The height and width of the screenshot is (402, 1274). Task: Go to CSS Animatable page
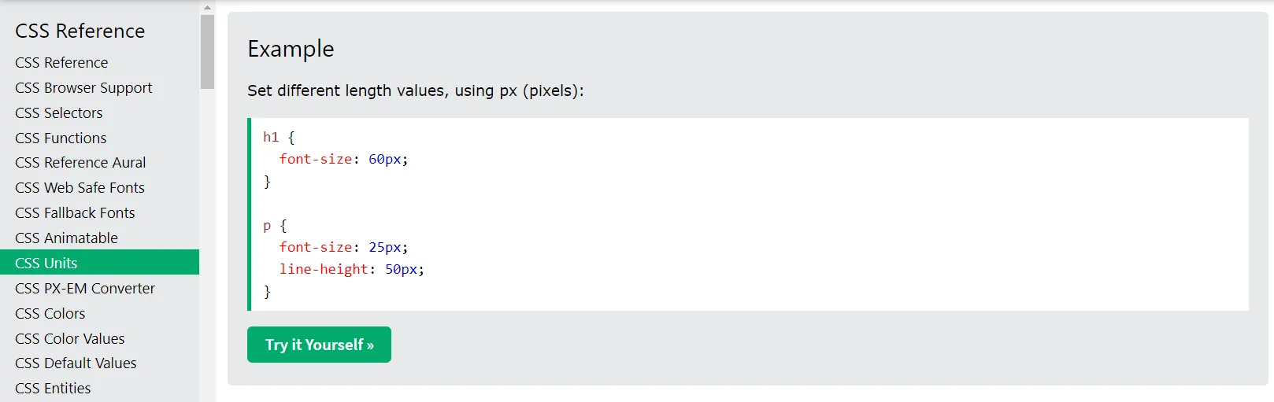[x=66, y=238]
